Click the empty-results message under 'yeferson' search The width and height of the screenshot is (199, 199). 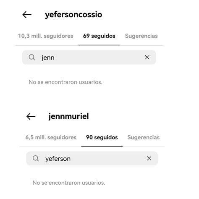point(69,183)
